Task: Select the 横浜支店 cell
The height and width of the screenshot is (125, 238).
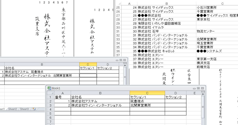Action: 217,63
